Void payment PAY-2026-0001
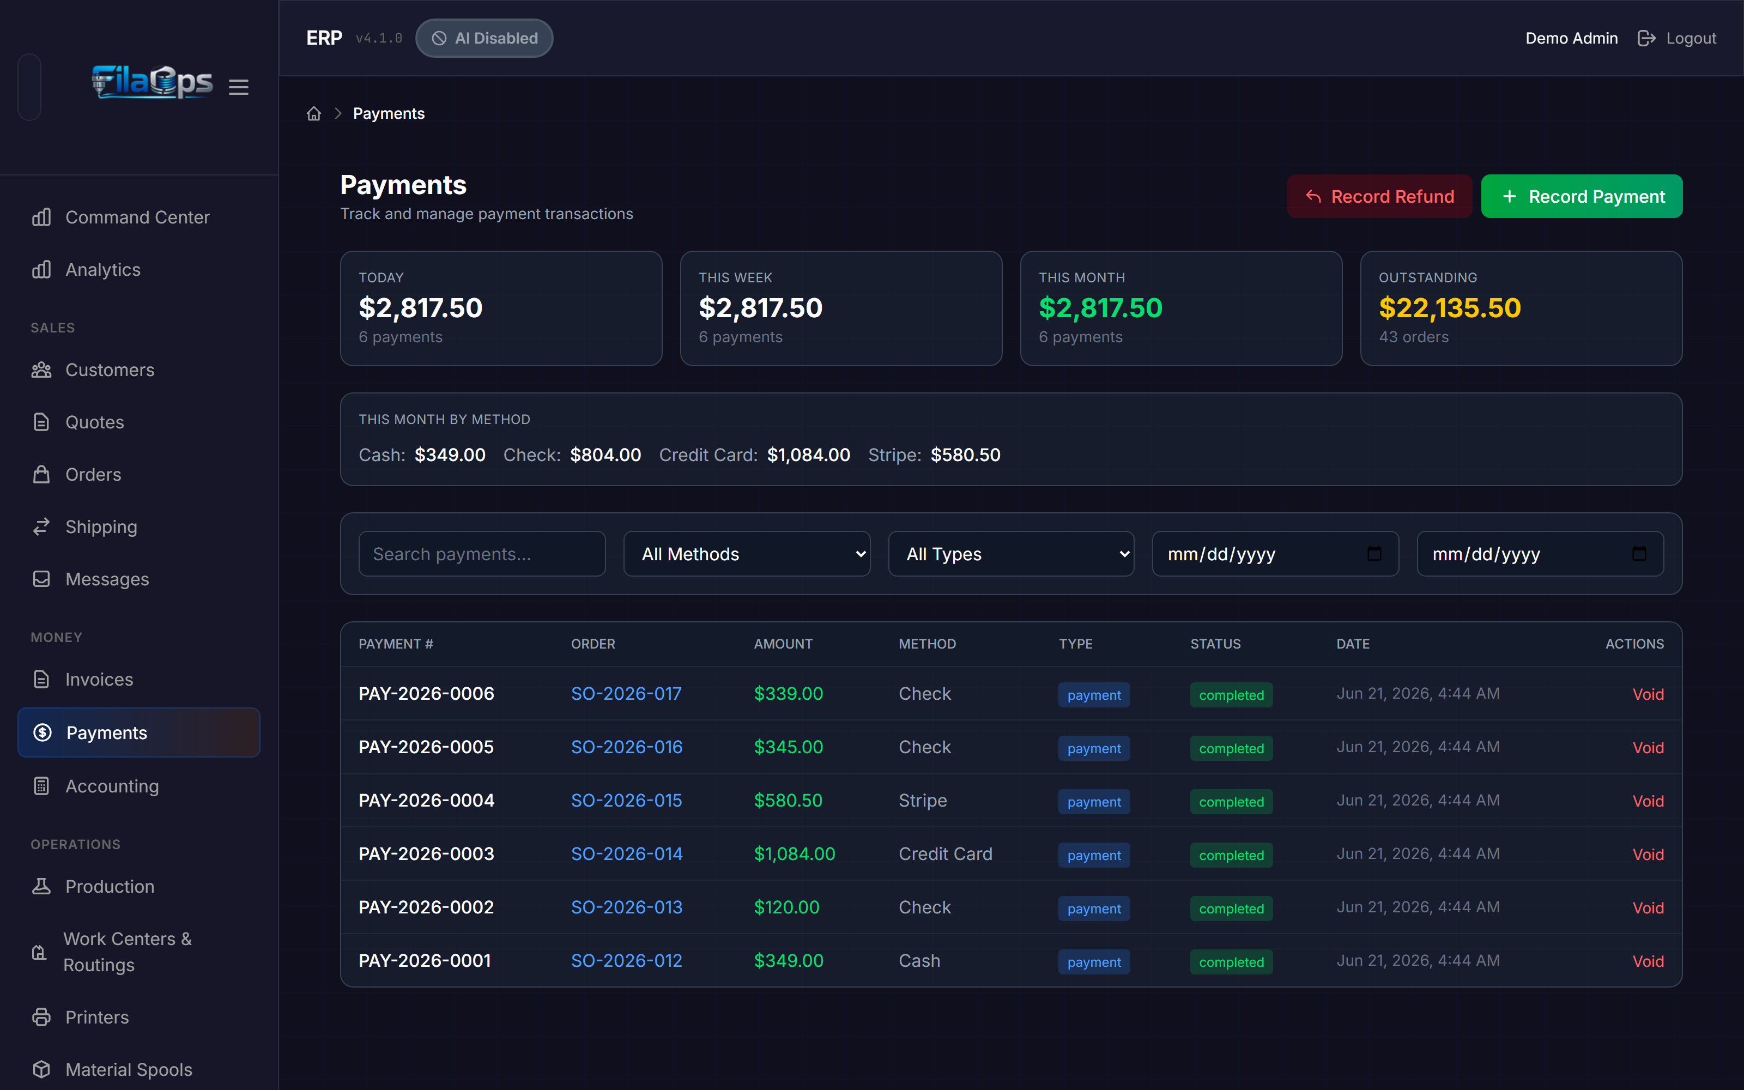 pyautogui.click(x=1648, y=961)
